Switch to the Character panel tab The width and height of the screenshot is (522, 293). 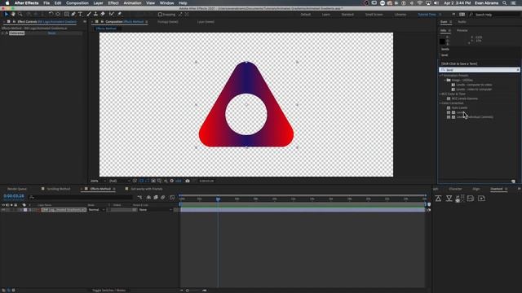(x=455, y=189)
